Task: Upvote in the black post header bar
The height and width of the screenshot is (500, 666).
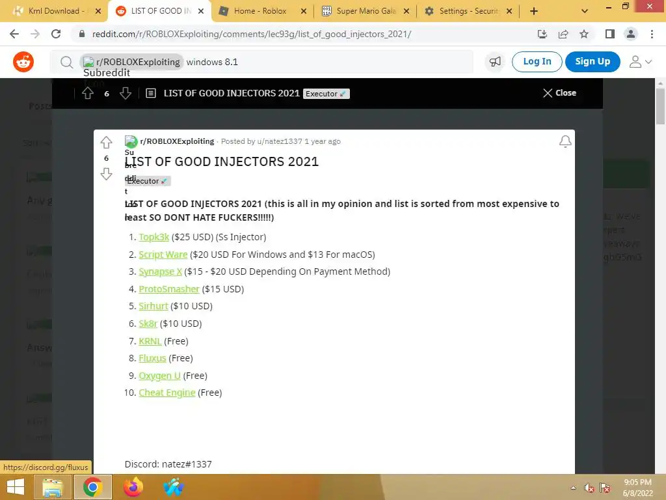Action: click(x=88, y=93)
